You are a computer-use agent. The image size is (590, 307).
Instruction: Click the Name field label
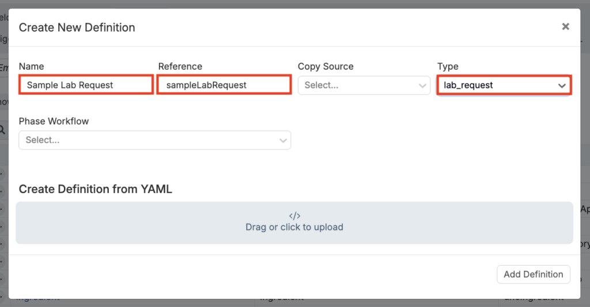click(31, 67)
